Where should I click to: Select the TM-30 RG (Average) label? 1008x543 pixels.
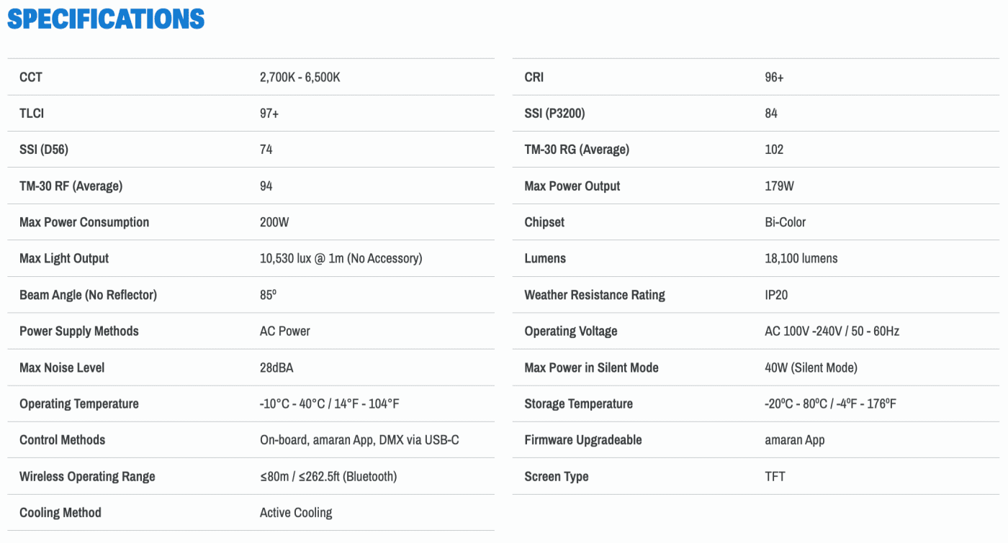577,150
